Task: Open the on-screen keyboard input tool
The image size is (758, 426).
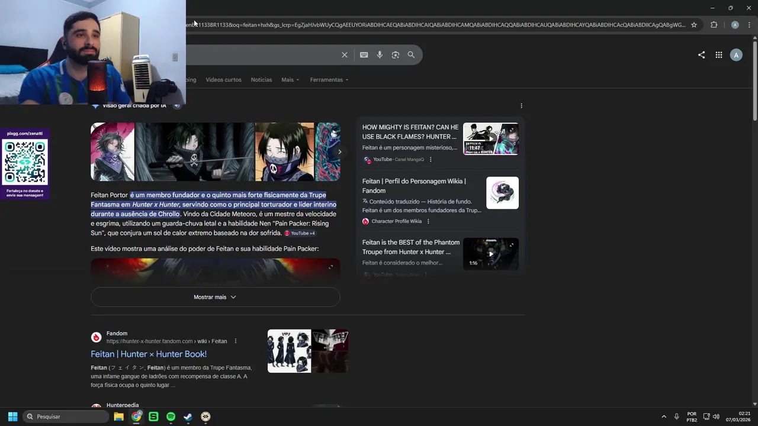Action: point(364,55)
